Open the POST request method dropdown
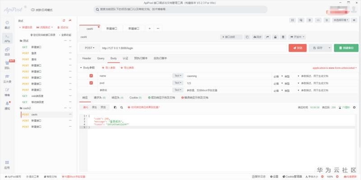Image resolution: width=361 pixels, height=180 pixels. coord(89,48)
